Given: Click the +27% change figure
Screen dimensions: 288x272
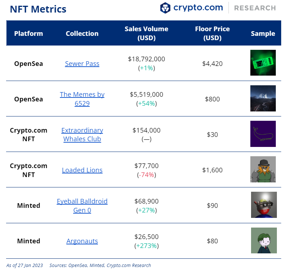Looking at the screenshot, I should pos(146,210).
